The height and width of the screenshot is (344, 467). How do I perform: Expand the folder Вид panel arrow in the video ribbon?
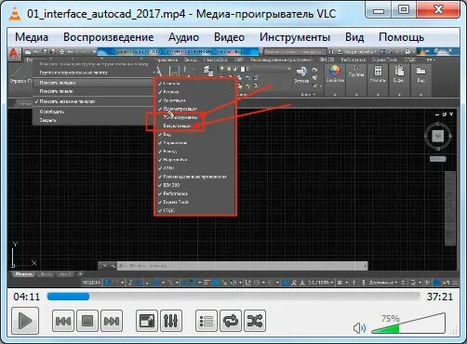click(x=420, y=94)
